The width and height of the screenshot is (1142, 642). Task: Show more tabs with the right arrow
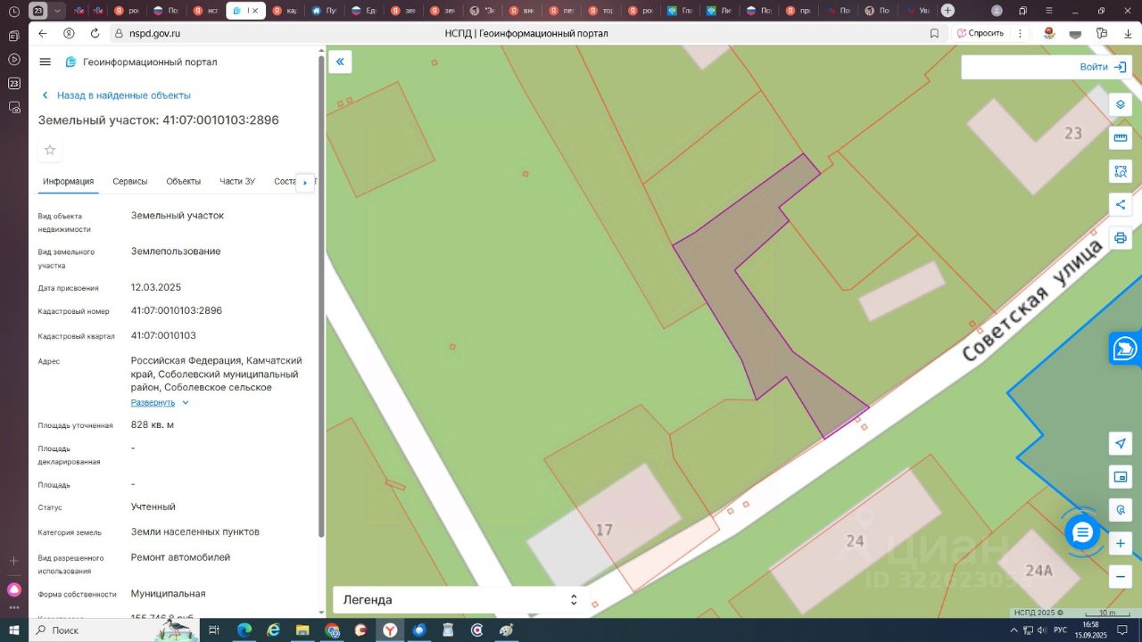click(304, 182)
